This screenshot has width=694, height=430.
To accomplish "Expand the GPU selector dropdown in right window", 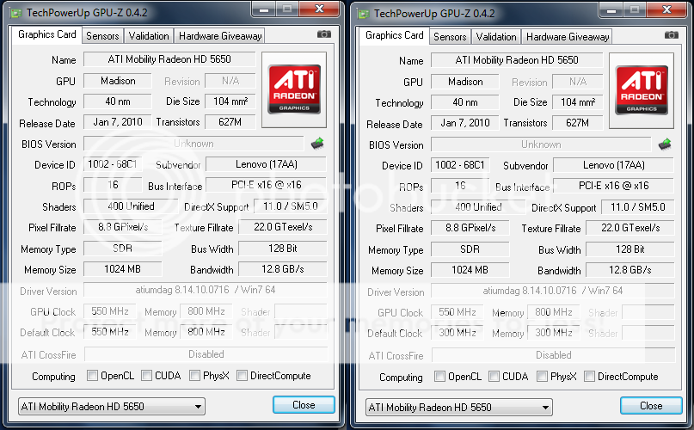I will tap(458, 407).
